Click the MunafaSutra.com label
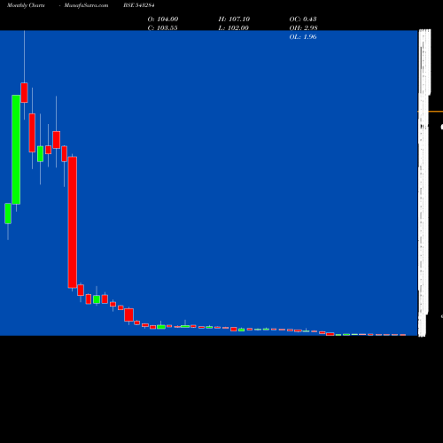Image resolution: width=443 pixels, height=443 pixels. (86, 5)
